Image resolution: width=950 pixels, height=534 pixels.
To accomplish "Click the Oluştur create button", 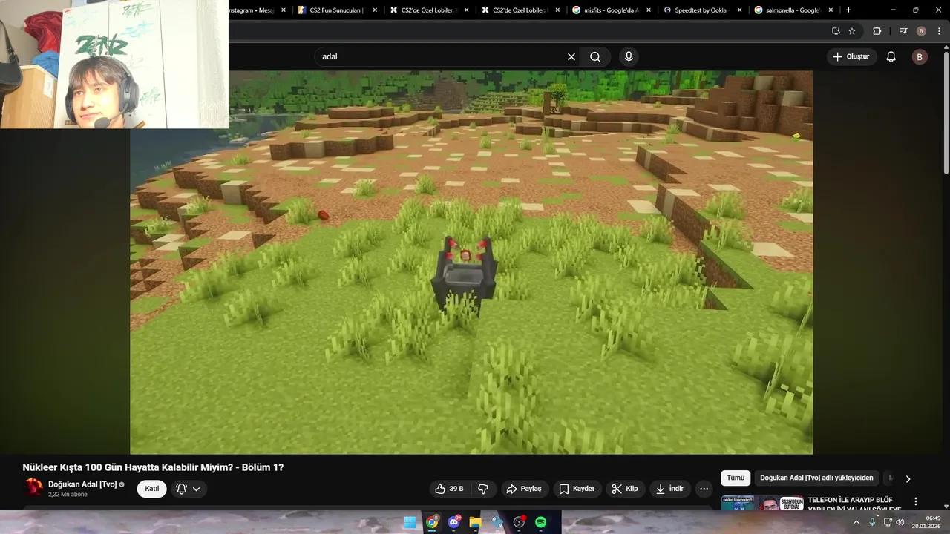I will point(851,57).
